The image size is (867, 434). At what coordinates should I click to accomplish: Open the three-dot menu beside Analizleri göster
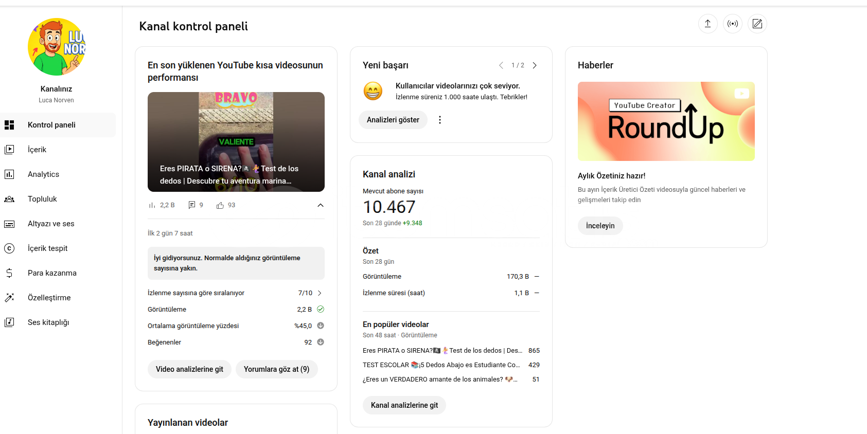pyautogui.click(x=439, y=120)
